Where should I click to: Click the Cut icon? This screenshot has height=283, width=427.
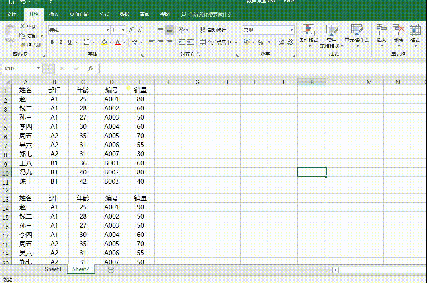coord(29,27)
